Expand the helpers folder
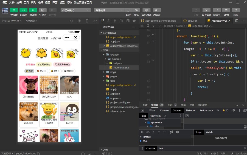The height and width of the screenshot is (155, 247). [x=107, y=63]
